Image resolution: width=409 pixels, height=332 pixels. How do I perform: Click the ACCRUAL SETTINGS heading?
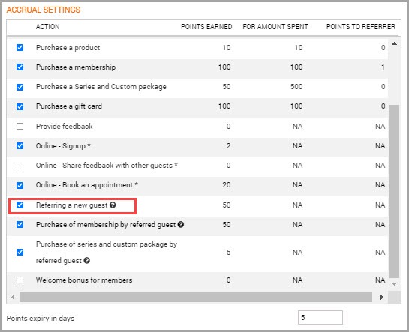(x=44, y=10)
